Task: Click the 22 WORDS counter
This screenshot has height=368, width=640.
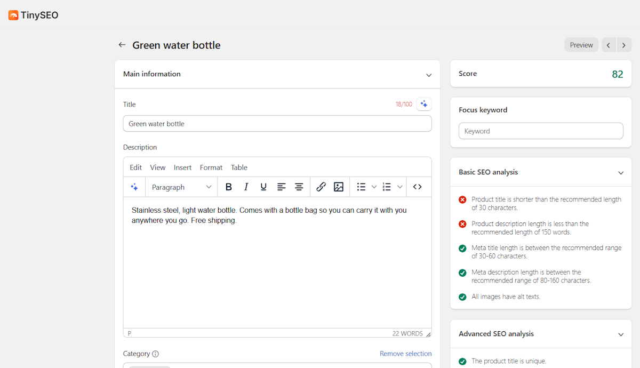Action: 407,333
